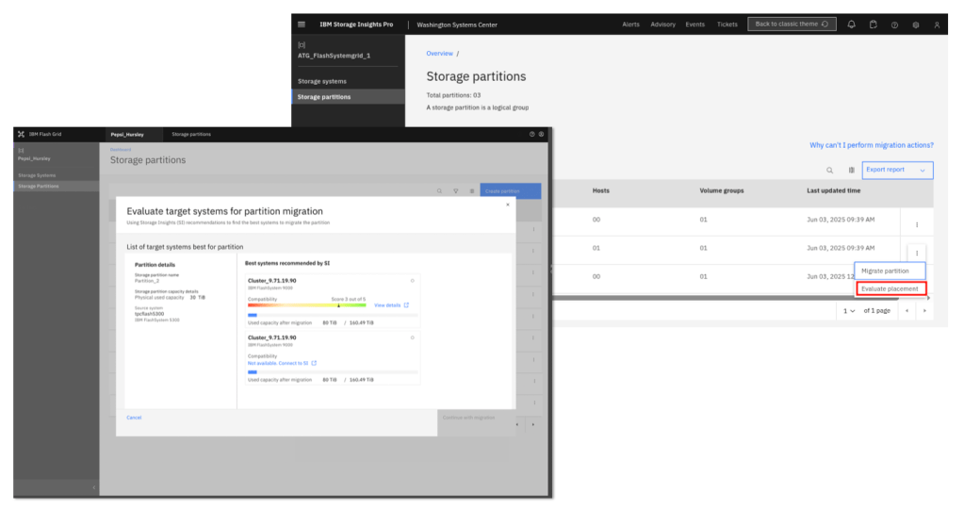Open overflow menu for the first table row

[x=916, y=224]
